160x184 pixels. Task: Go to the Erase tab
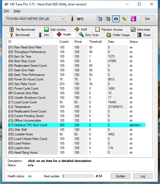[144, 35]
